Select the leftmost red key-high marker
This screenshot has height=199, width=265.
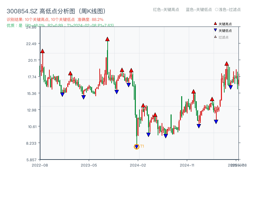pos(42,51)
